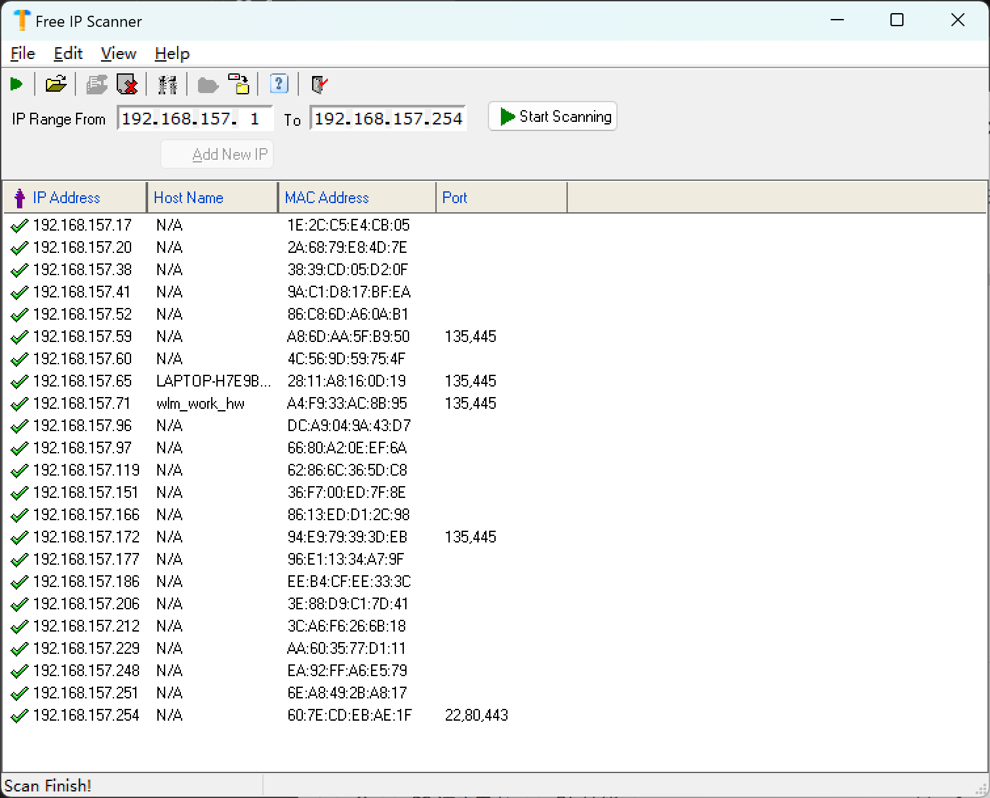
Task: Click MAC address 1E:2C:C5:E4:CB:05
Action: 348,225
